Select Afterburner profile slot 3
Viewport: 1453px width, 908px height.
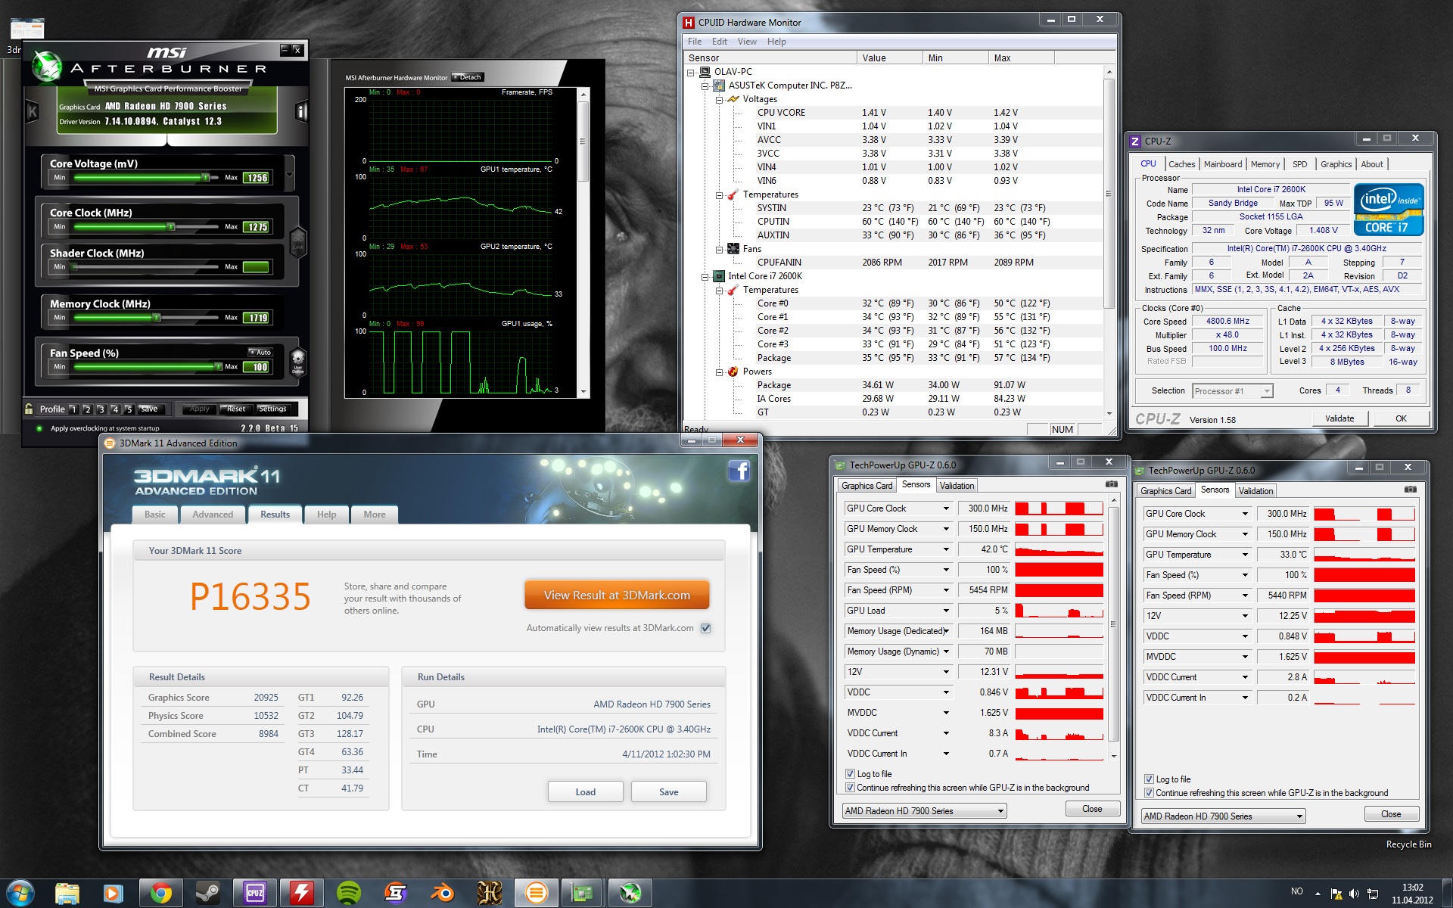(101, 409)
